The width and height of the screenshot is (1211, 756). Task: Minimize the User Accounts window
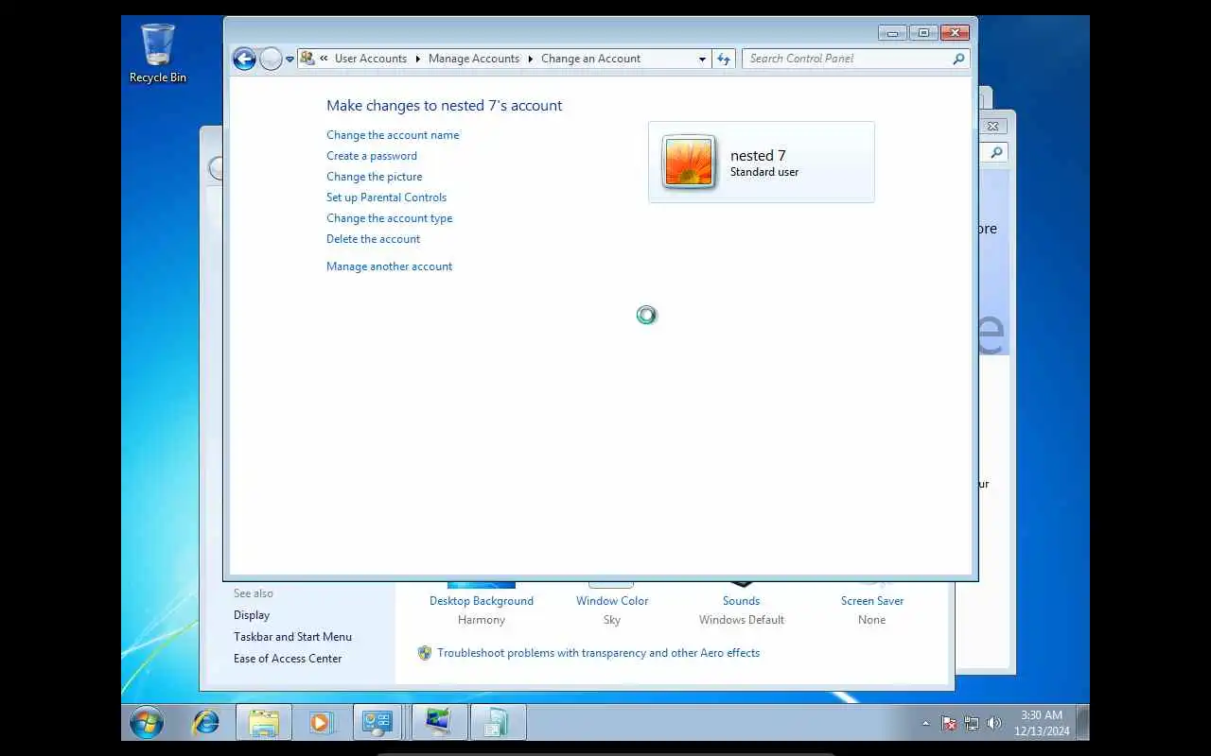click(x=892, y=33)
